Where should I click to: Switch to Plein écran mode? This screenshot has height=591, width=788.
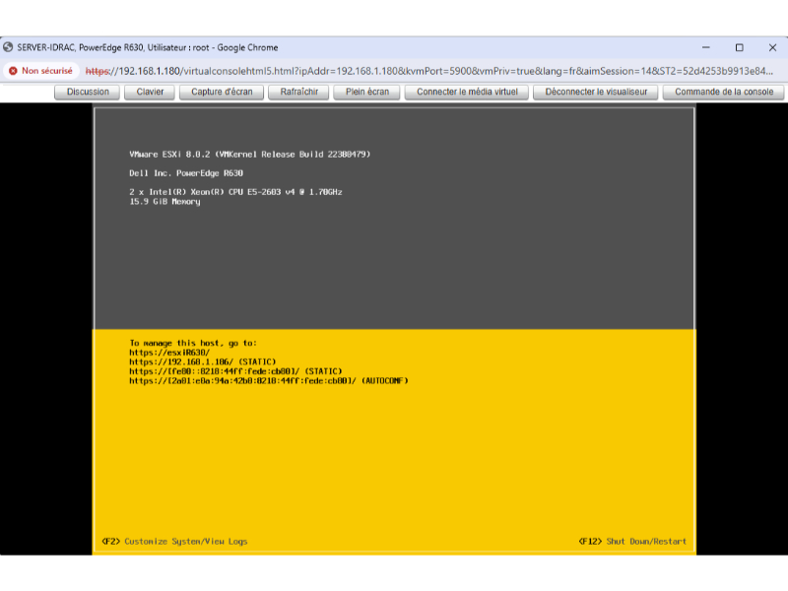(x=367, y=92)
